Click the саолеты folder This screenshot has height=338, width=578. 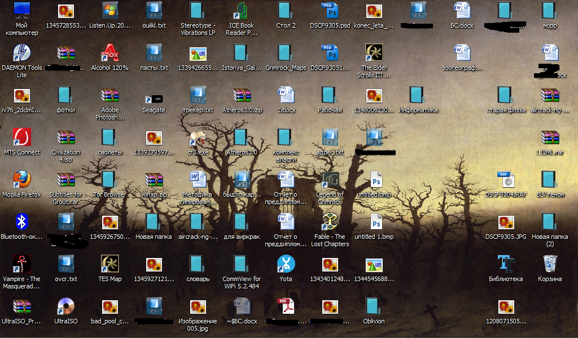110,137
